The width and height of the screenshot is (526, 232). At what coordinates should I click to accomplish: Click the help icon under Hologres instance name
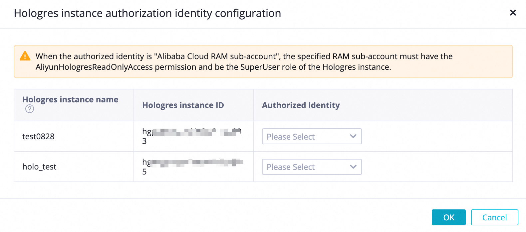[30, 109]
